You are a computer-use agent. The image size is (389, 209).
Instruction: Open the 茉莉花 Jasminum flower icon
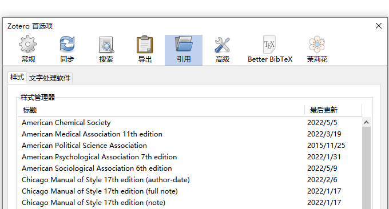tap(317, 44)
